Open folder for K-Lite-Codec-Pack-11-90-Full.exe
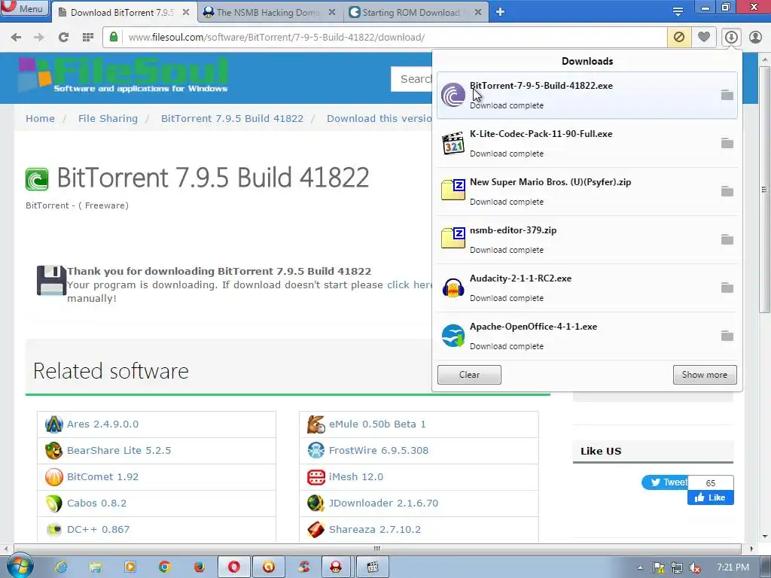The image size is (771, 578). 727,143
